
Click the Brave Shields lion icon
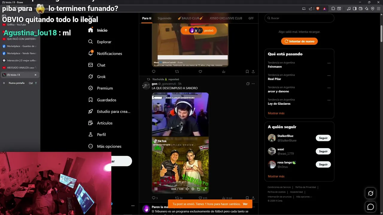318,9
